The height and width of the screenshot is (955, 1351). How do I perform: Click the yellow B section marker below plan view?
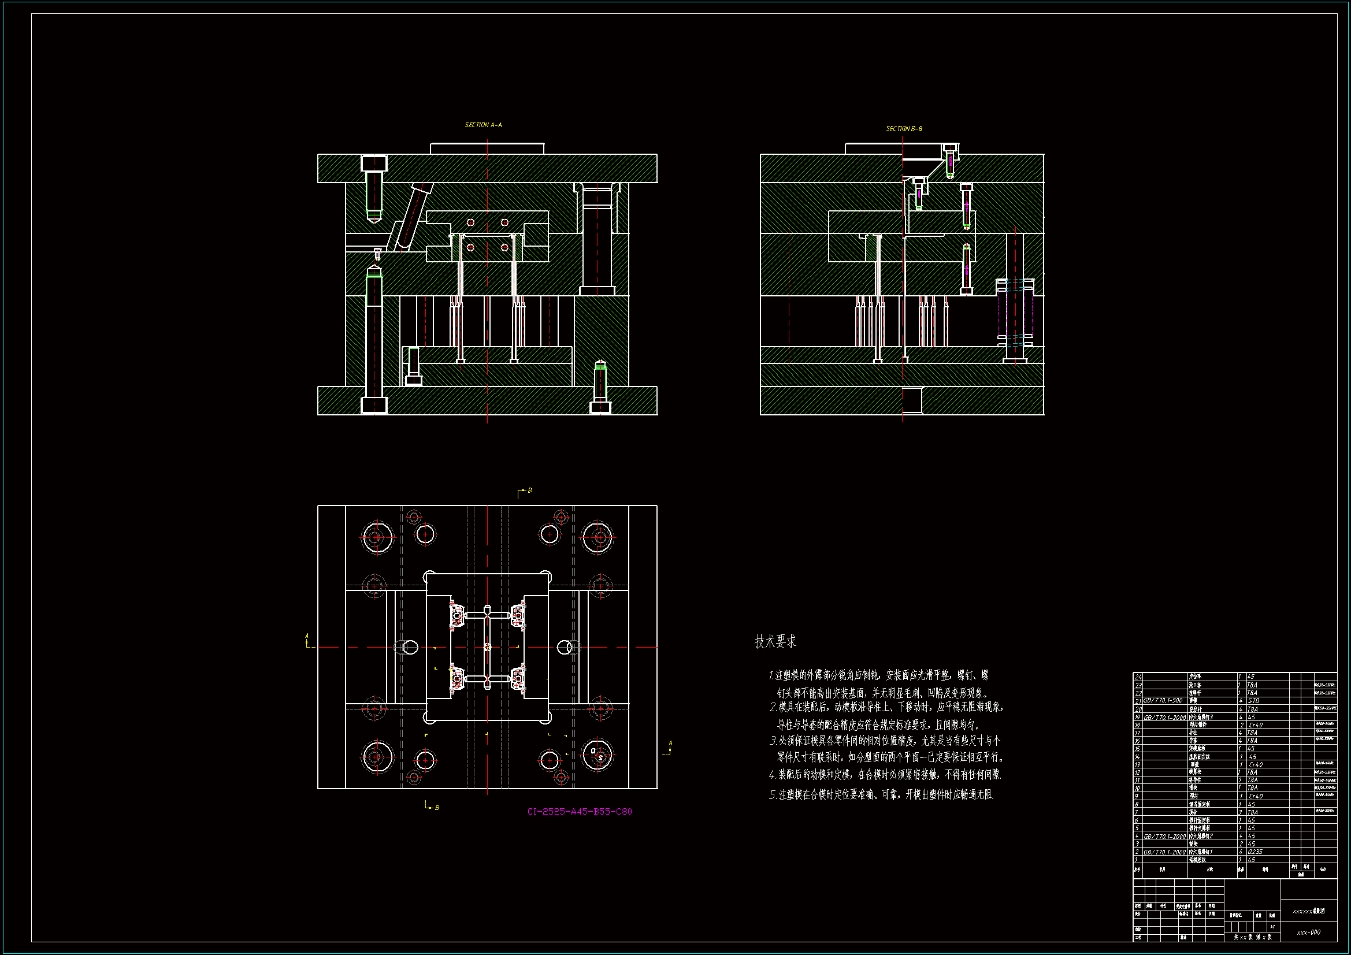436,808
